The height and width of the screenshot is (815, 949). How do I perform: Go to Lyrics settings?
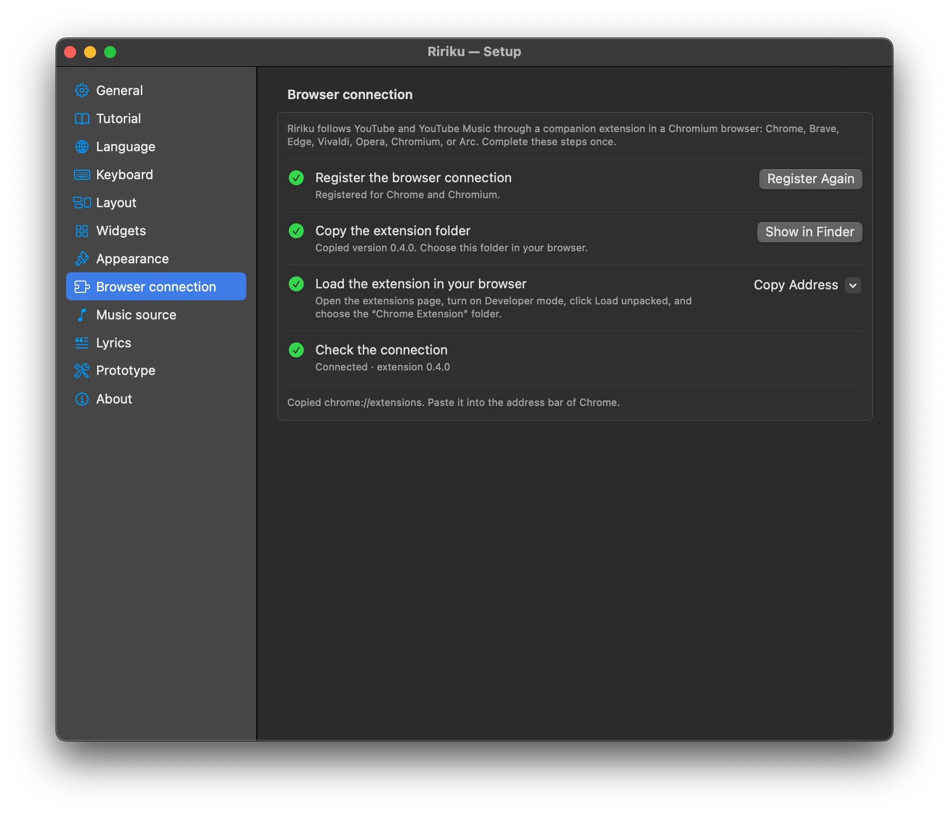click(x=156, y=343)
